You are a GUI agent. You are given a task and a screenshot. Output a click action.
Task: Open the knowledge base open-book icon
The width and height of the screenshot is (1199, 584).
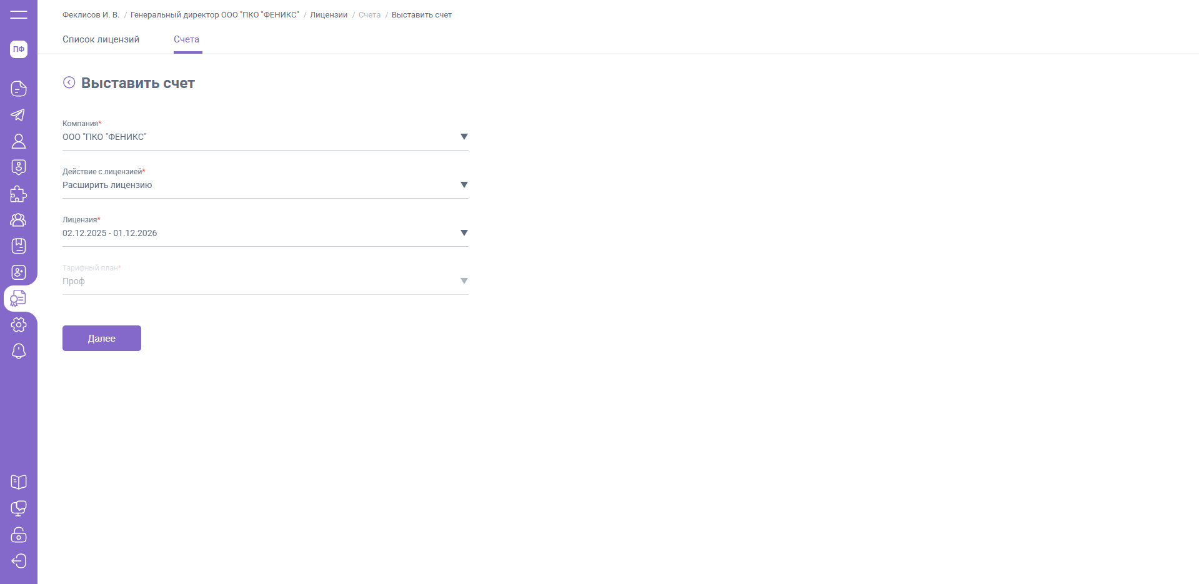point(19,482)
